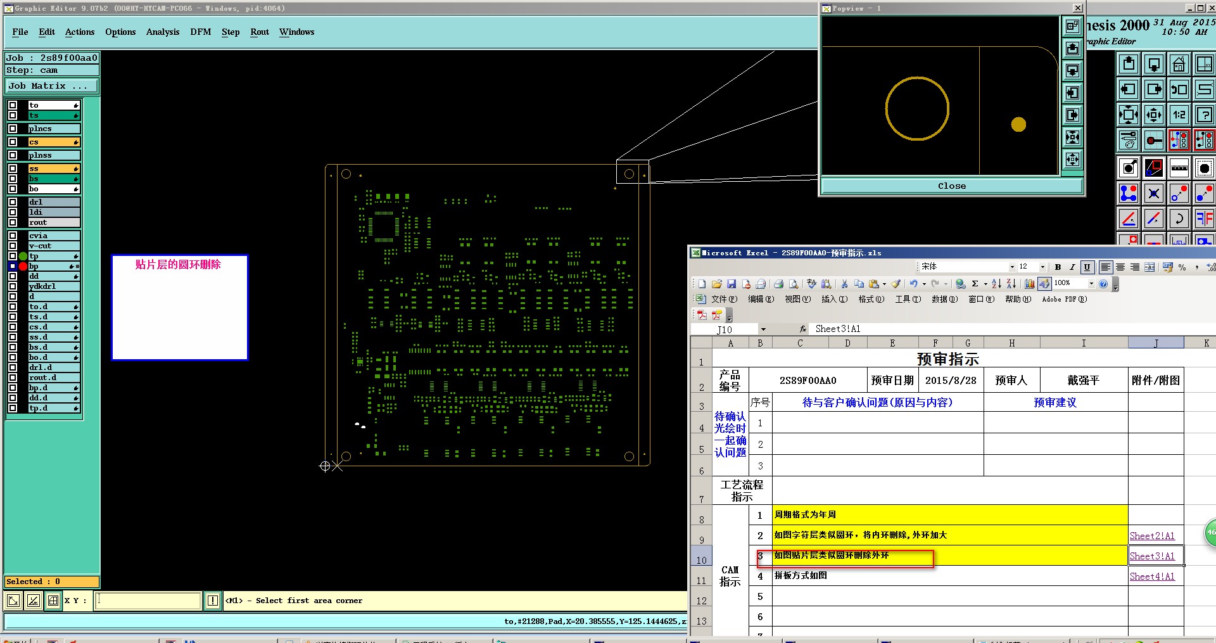Image resolution: width=1216 pixels, height=643 pixels.
Task: Expand the 100% zoom dropdown in Excel
Action: 1091,284
